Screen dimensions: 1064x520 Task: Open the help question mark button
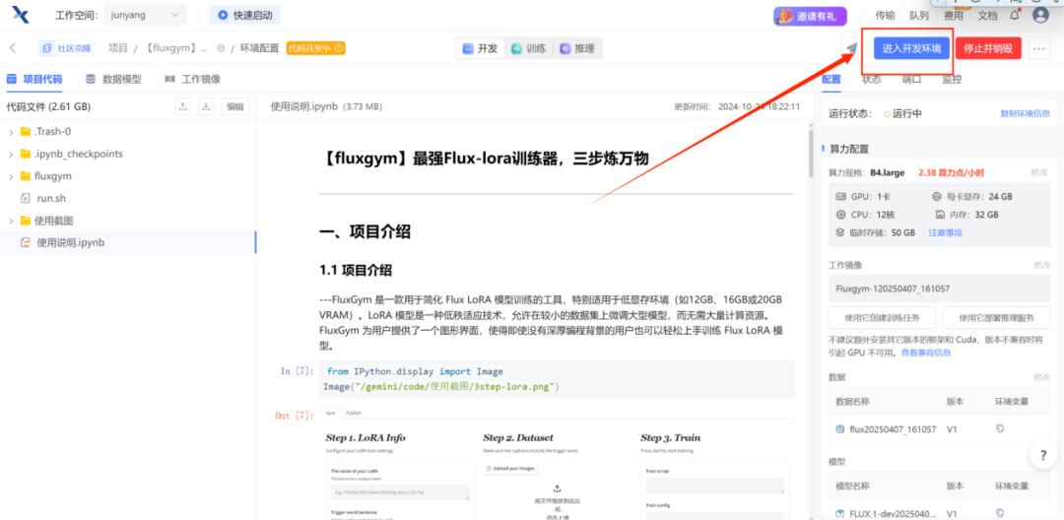pos(1043,456)
